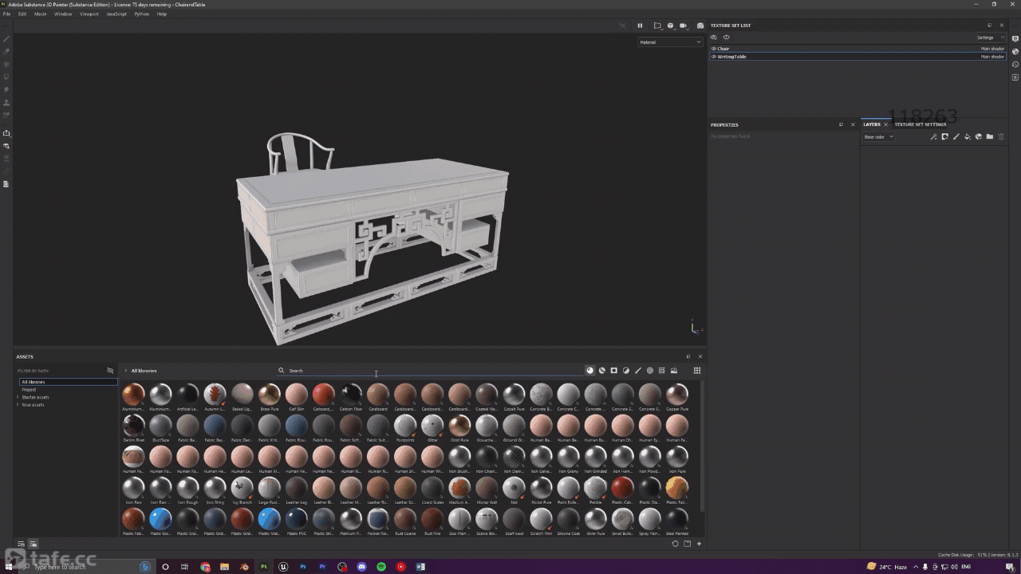Create a new folder in the Layers panel
This screenshot has width=1021, height=574.
[x=990, y=136]
